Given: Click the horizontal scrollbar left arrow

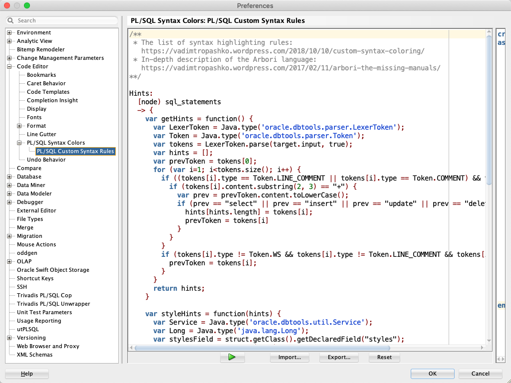Looking at the screenshot, I should pyautogui.click(x=131, y=348).
